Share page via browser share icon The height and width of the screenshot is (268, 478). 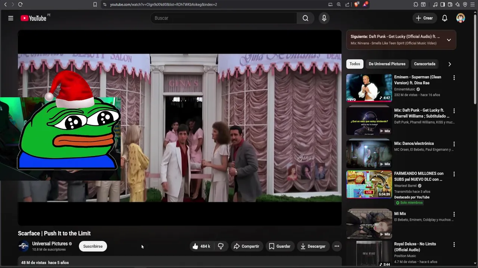tap(347, 4)
